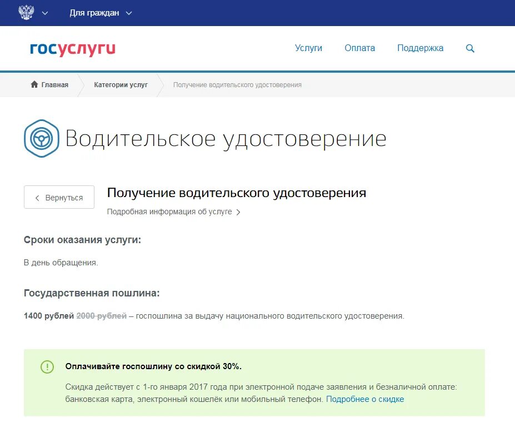Open Подробная информация об услуге link
This screenshot has height=423, width=515.
tap(169, 211)
